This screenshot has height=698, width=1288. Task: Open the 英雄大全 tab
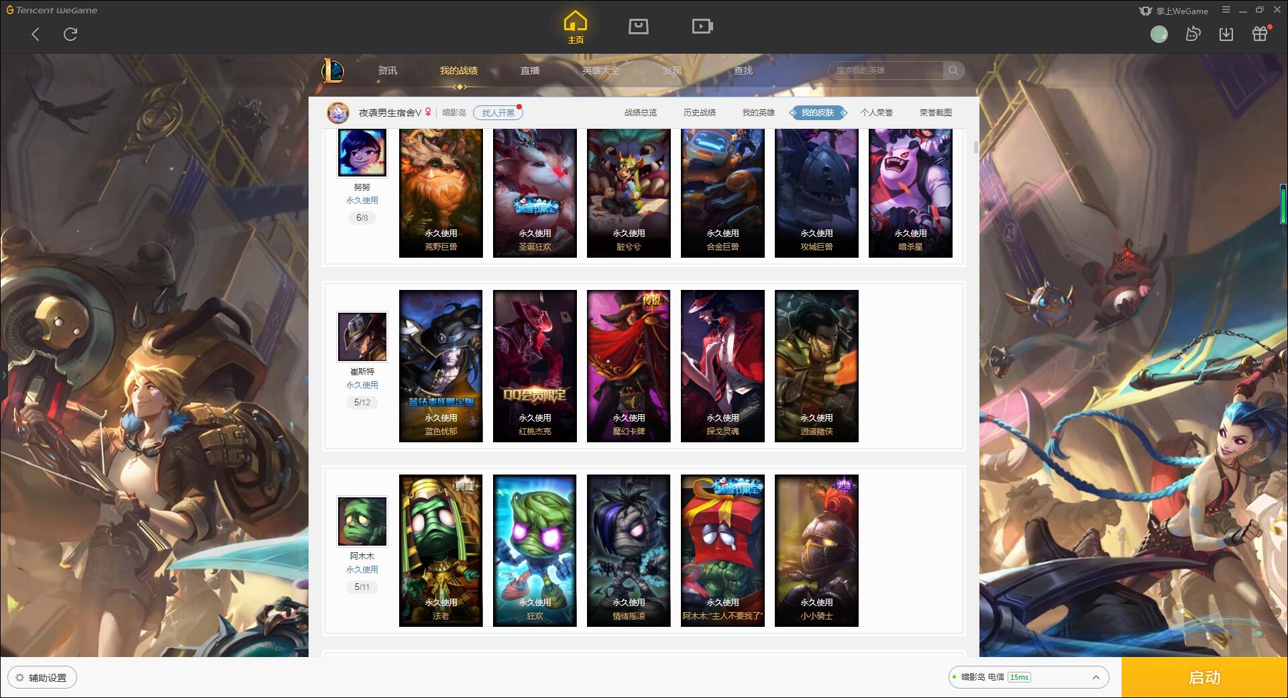tap(601, 70)
